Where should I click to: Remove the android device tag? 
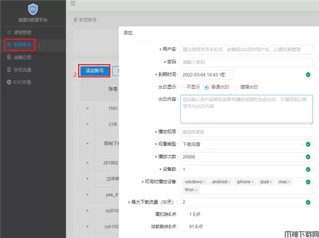click(x=229, y=182)
